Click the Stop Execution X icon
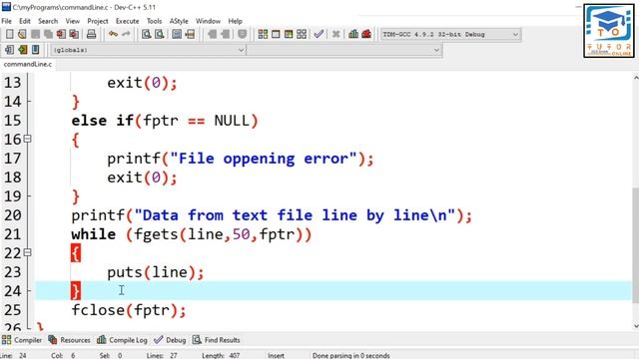This screenshot has width=639, height=359. click(x=335, y=34)
